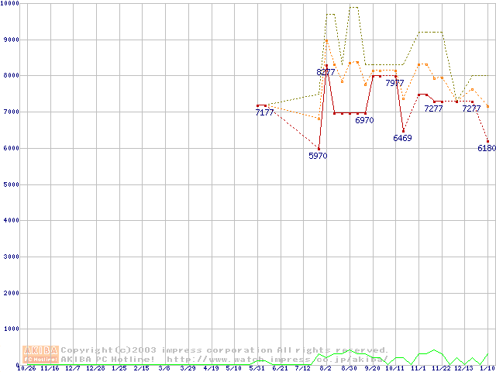This screenshot has width=496, height=372.
Task: Open the watch.impress.co.jp/akiba URL text
Action: click(x=275, y=359)
